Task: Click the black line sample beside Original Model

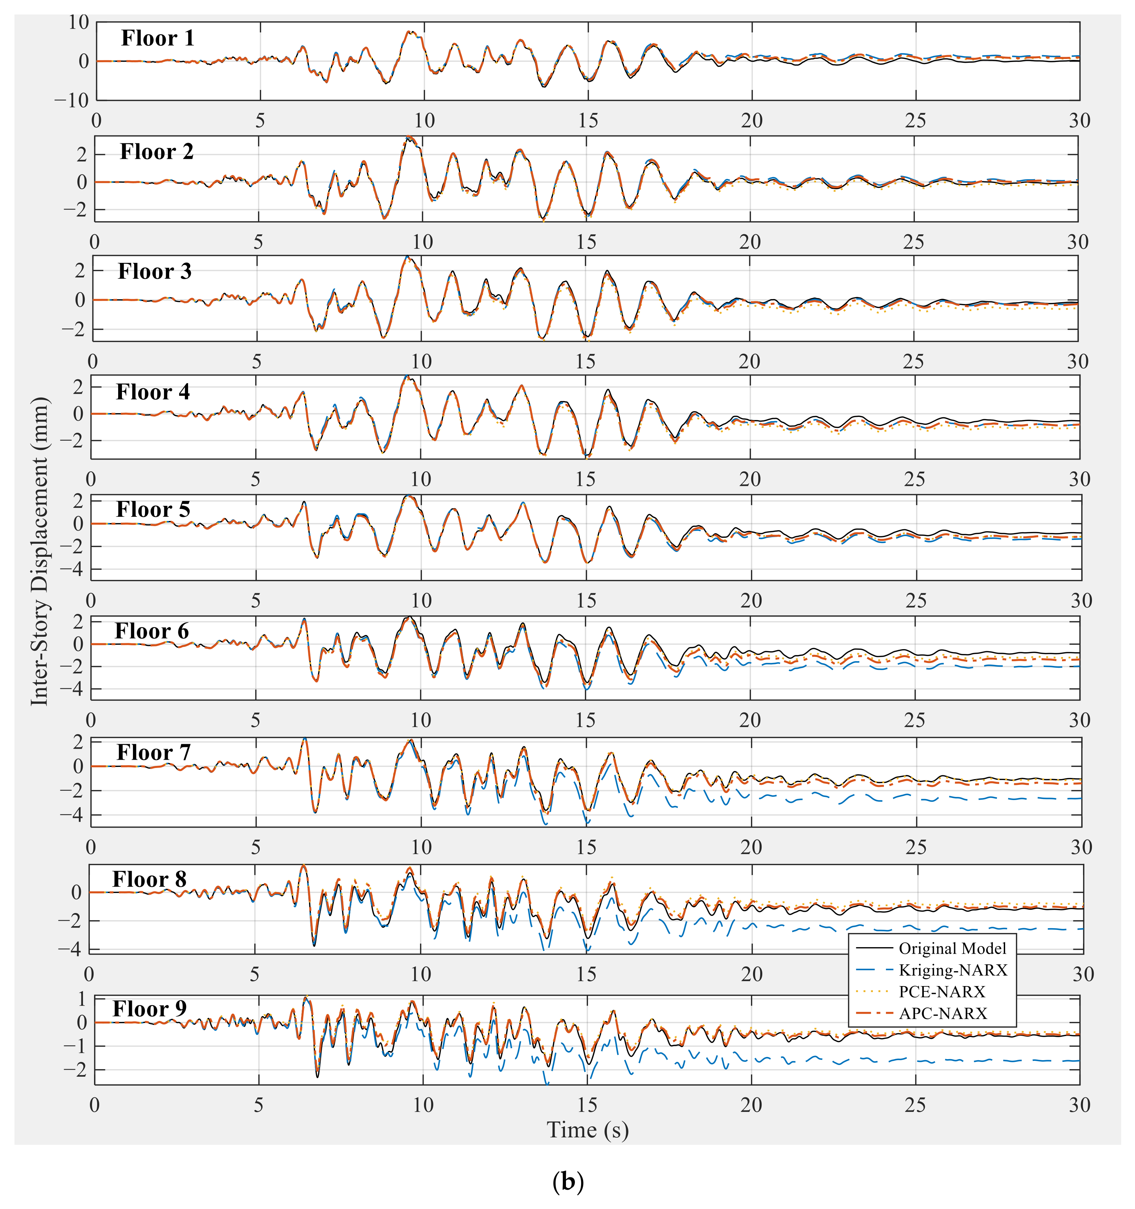Action: pos(874,949)
